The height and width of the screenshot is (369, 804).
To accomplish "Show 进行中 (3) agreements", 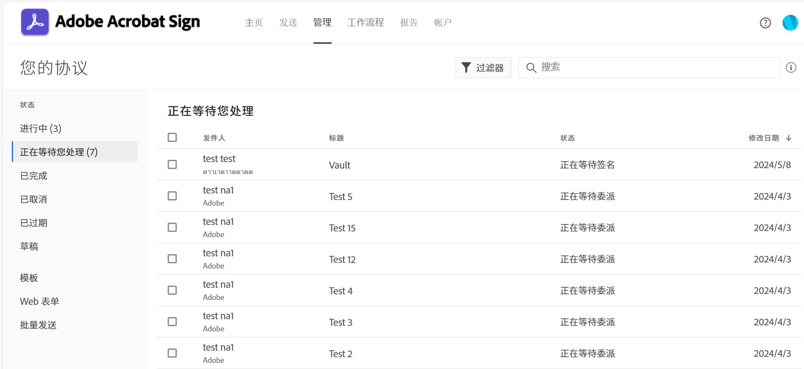I will [41, 128].
